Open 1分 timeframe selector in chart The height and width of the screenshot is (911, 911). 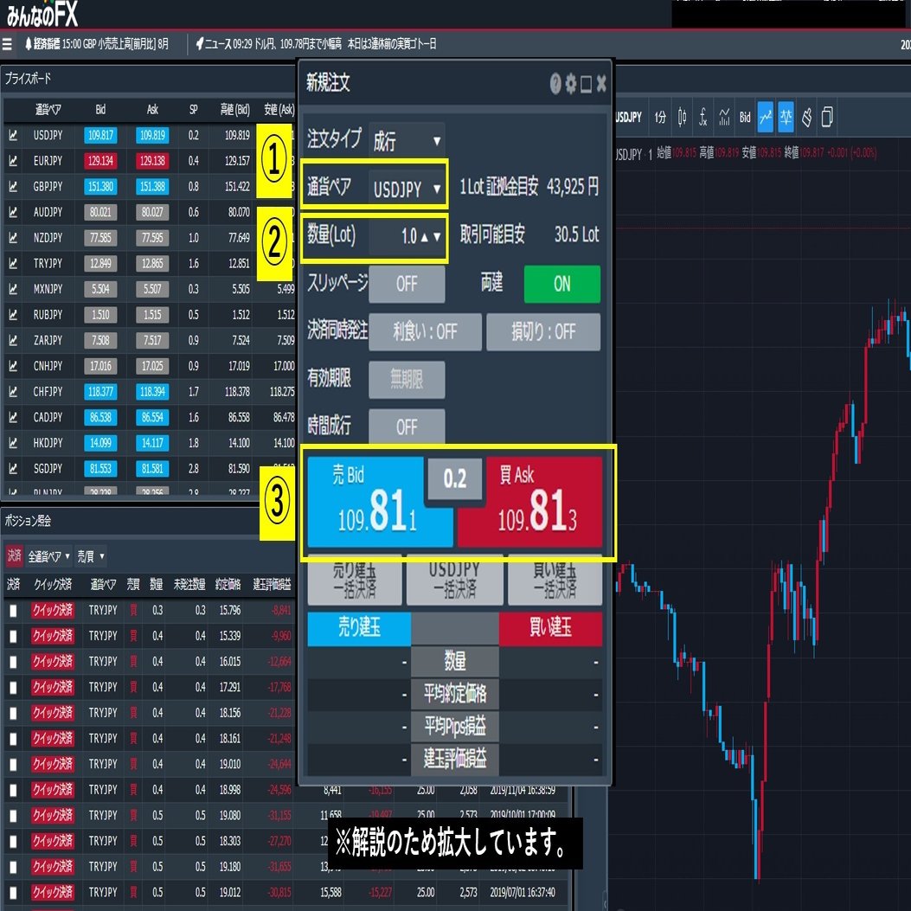[x=660, y=118]
